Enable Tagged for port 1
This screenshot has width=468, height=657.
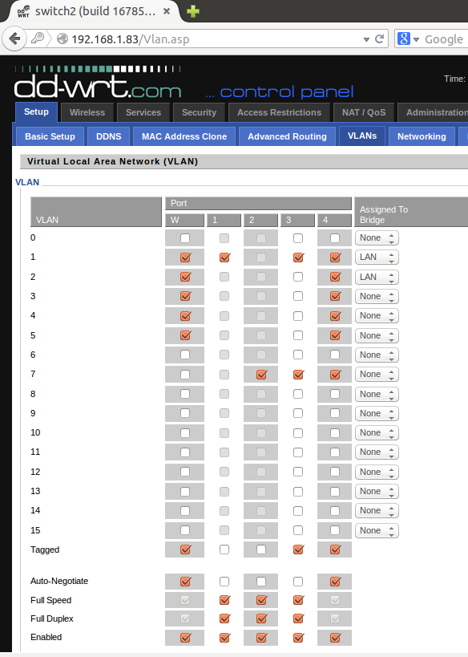click(x=224, y=550)
